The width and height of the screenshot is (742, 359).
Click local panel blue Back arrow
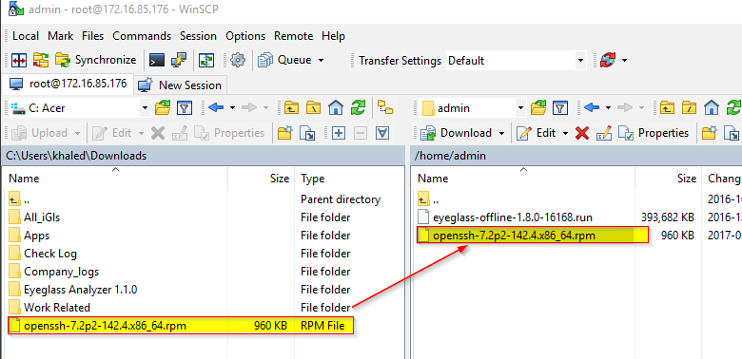tap(216, 108)
